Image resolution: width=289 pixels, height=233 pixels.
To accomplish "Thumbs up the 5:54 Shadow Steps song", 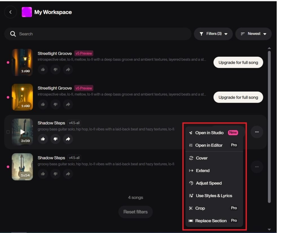I will (43, 174).
